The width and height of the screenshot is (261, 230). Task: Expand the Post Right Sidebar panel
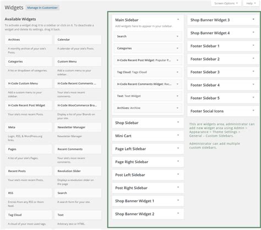pos(148,188)
